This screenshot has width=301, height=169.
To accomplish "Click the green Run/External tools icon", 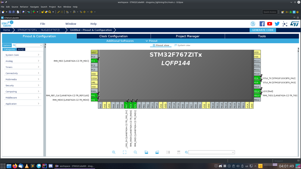I will click(34, 12).
